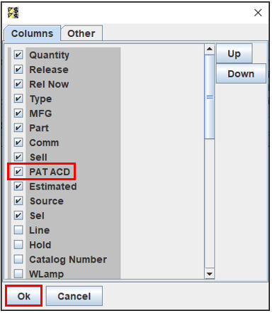Image resolution: width=272 pixels, height=313 pixels.
Task: Switch to the Columns tab
Action: pyautogui.click(x=33, y=33)
